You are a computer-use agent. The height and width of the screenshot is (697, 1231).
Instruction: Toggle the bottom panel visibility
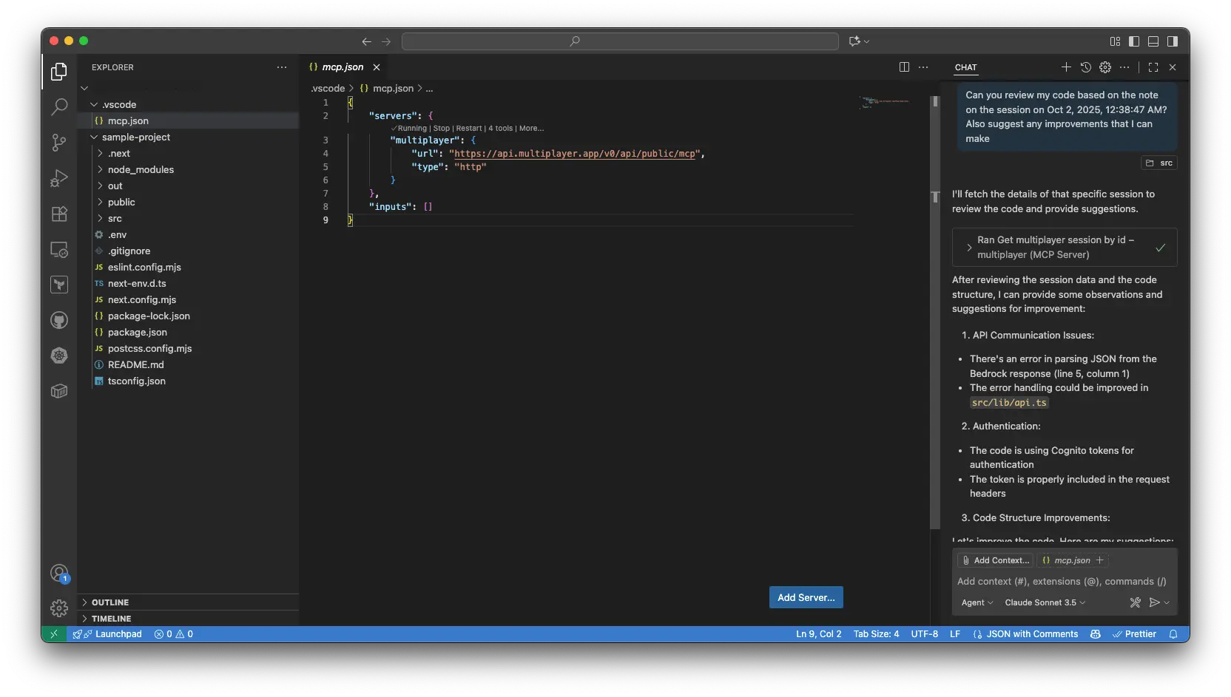pyautogui.click(x=1153, y=41)
